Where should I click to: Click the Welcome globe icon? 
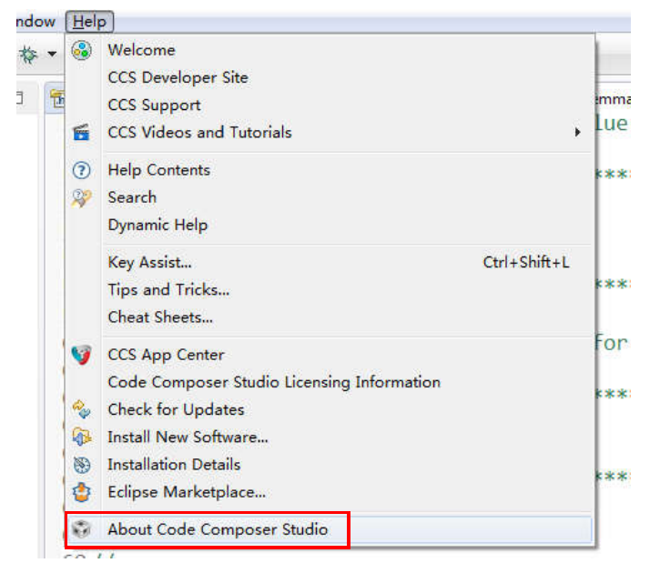coord(81,51)
